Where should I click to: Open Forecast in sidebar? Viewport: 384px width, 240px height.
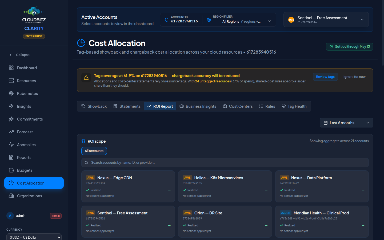coord(34,132)
